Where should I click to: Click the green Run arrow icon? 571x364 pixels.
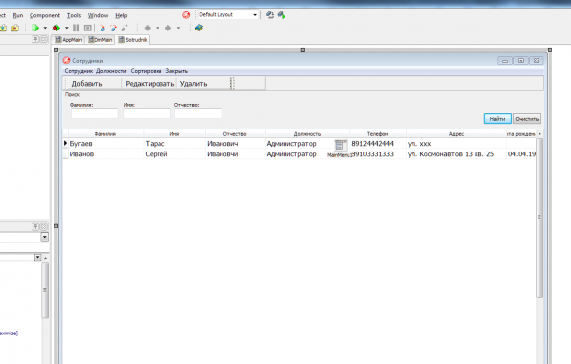tap(35, 28)
